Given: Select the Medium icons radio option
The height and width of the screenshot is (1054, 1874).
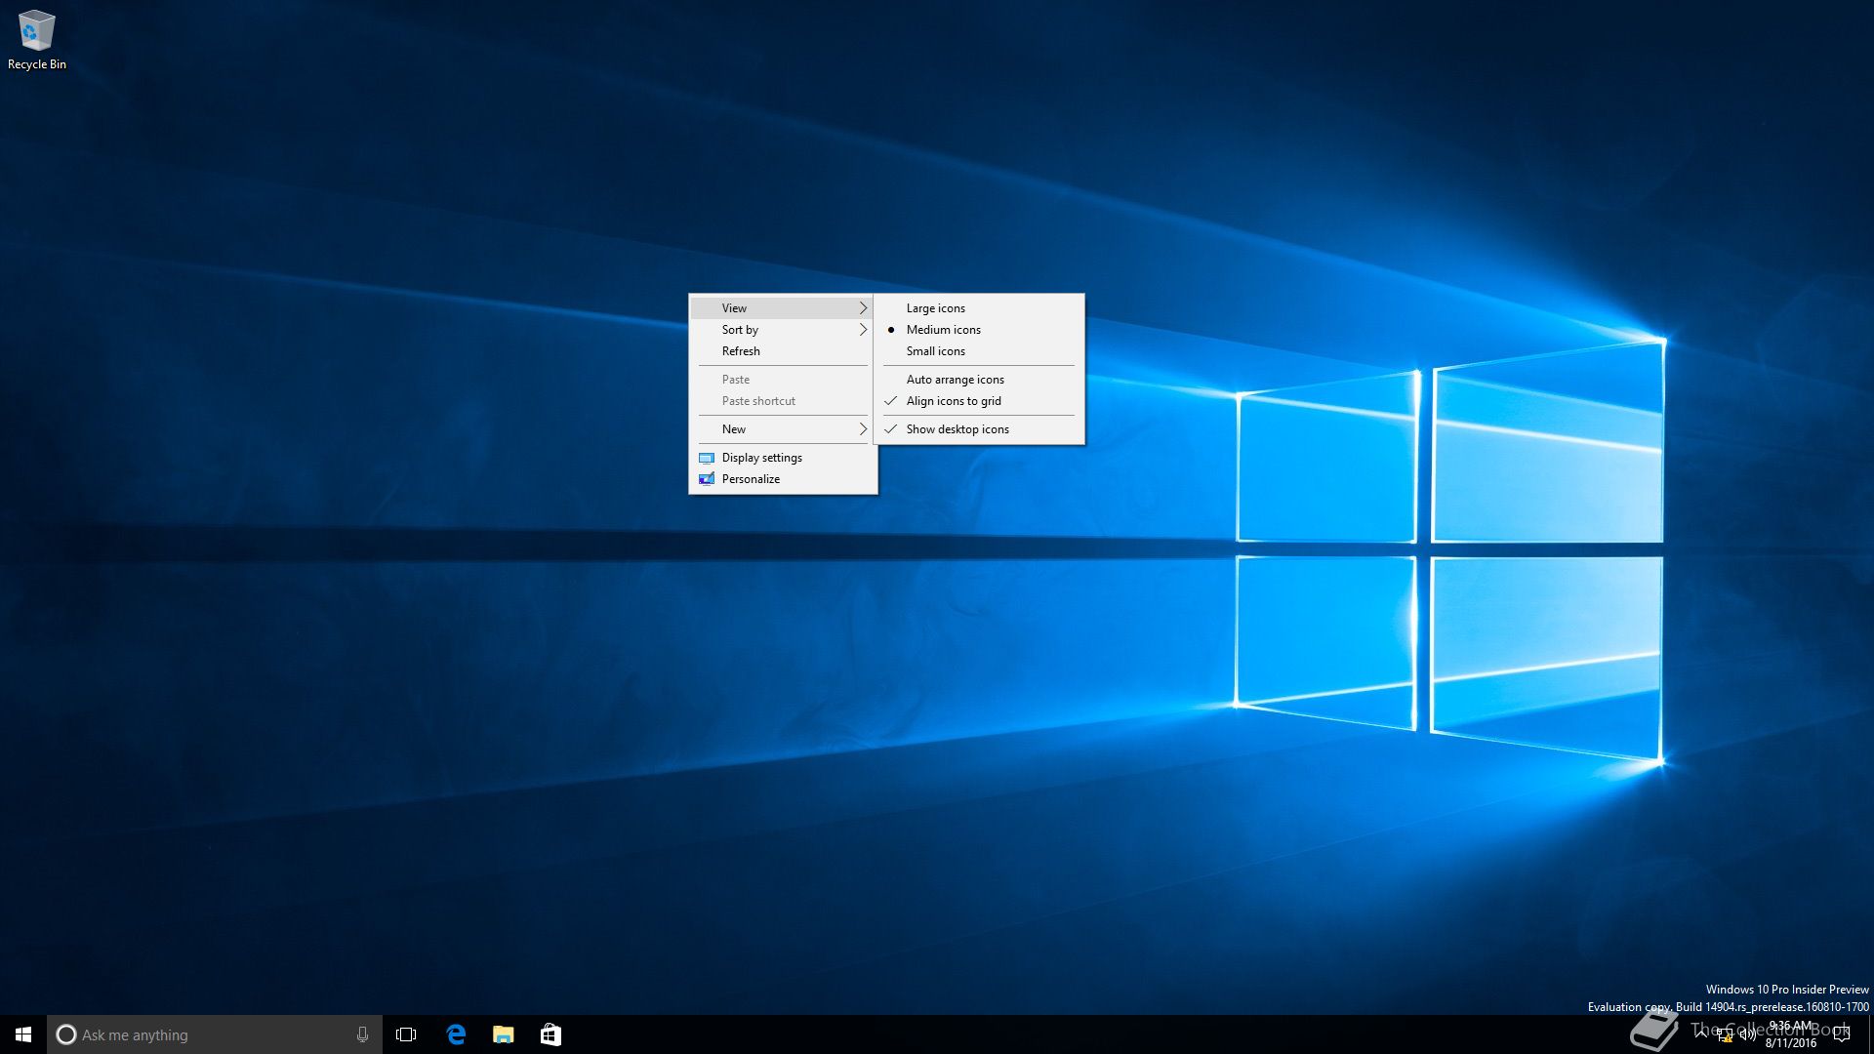Looking at the screenshot, I should tap(943, 330).
